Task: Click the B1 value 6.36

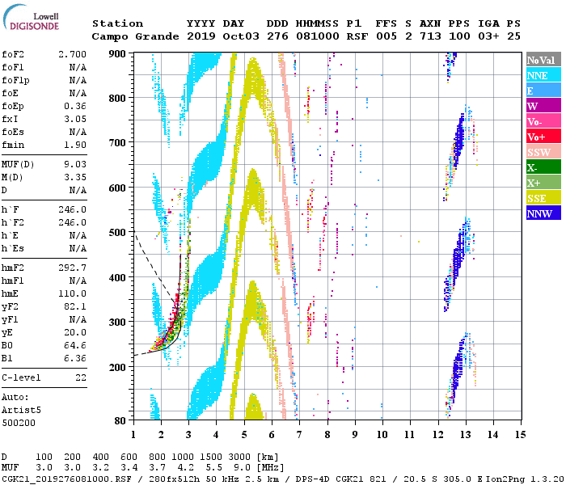Action: click(75, 358)
